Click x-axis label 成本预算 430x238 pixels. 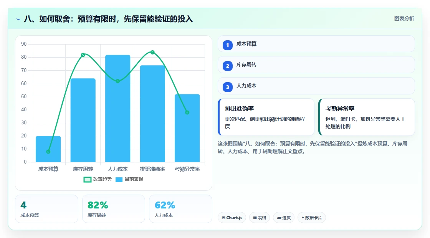coord(48,169)
